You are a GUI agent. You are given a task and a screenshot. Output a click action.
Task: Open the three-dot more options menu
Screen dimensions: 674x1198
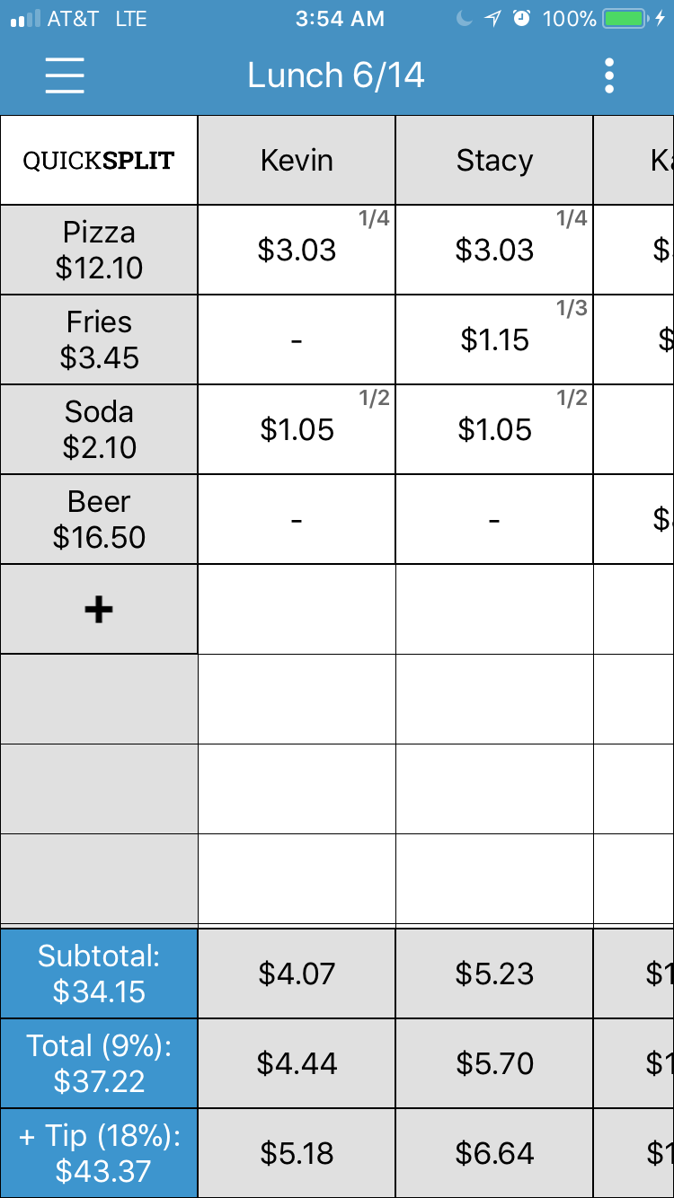(609, 76)
